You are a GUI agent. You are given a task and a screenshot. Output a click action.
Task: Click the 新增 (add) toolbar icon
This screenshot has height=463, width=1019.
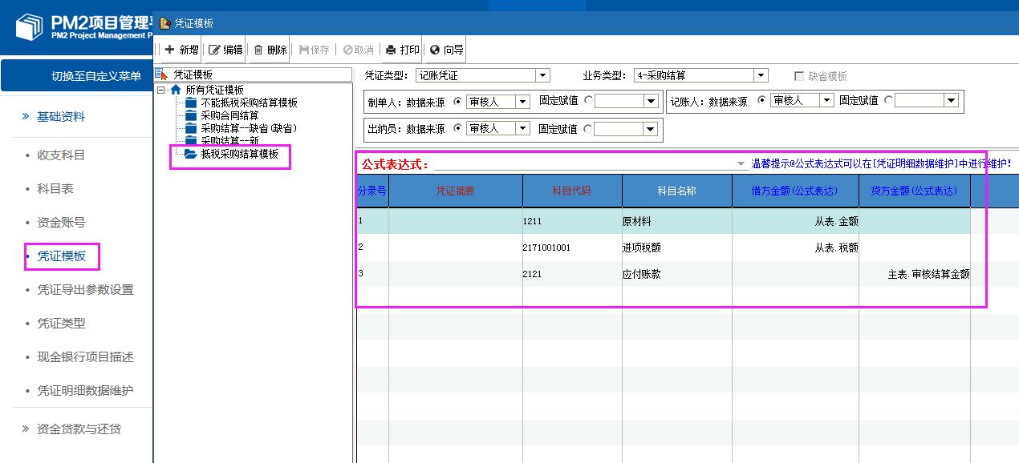coord(169,50)
